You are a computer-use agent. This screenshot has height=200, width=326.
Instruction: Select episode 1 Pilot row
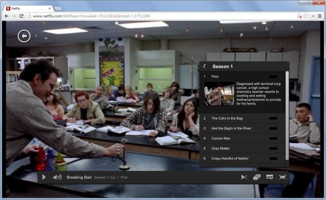click(x=242, y=77)
